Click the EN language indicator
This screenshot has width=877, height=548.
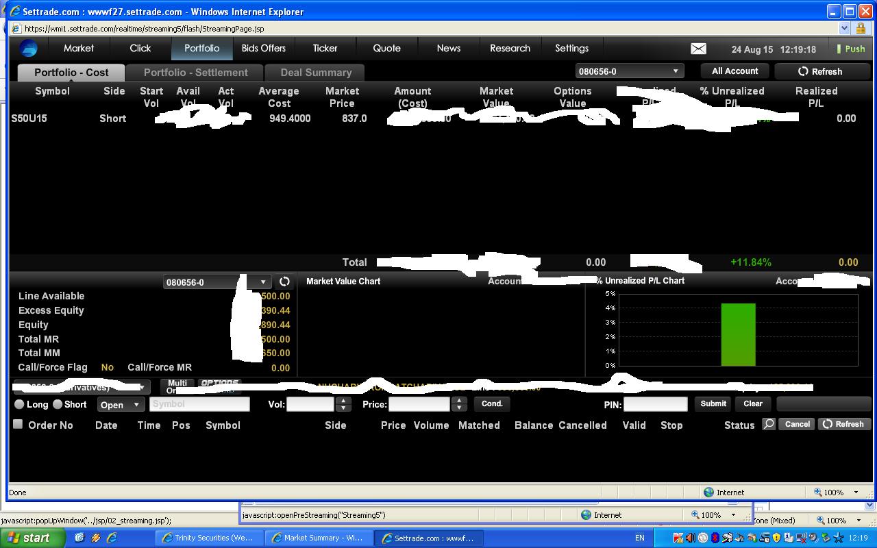[x=640, y=538]
